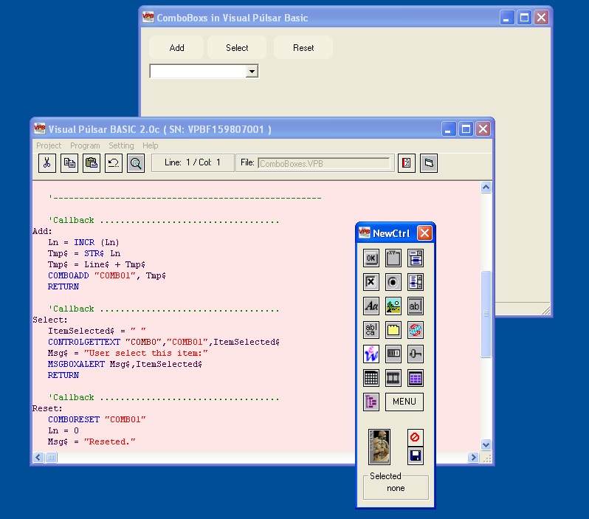Click the editor vertical scrollbar thumb

click(486, 315)
